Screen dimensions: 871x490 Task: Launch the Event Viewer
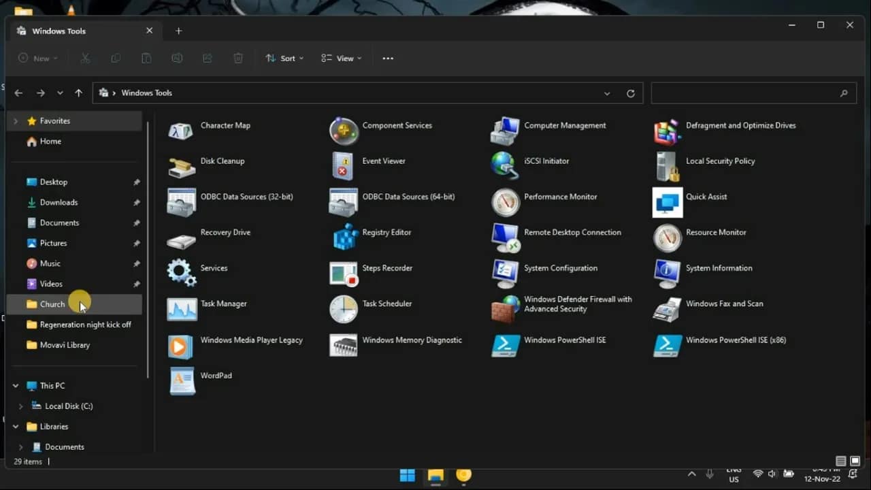[383, 161]
